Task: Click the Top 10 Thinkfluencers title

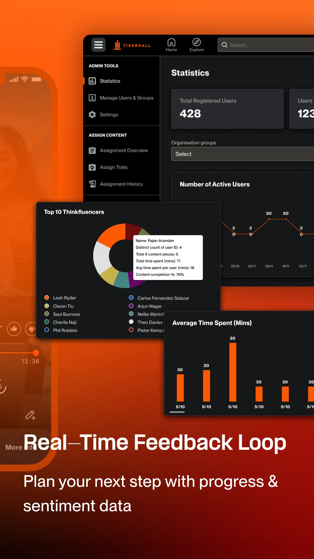Action: pos(74,212)
